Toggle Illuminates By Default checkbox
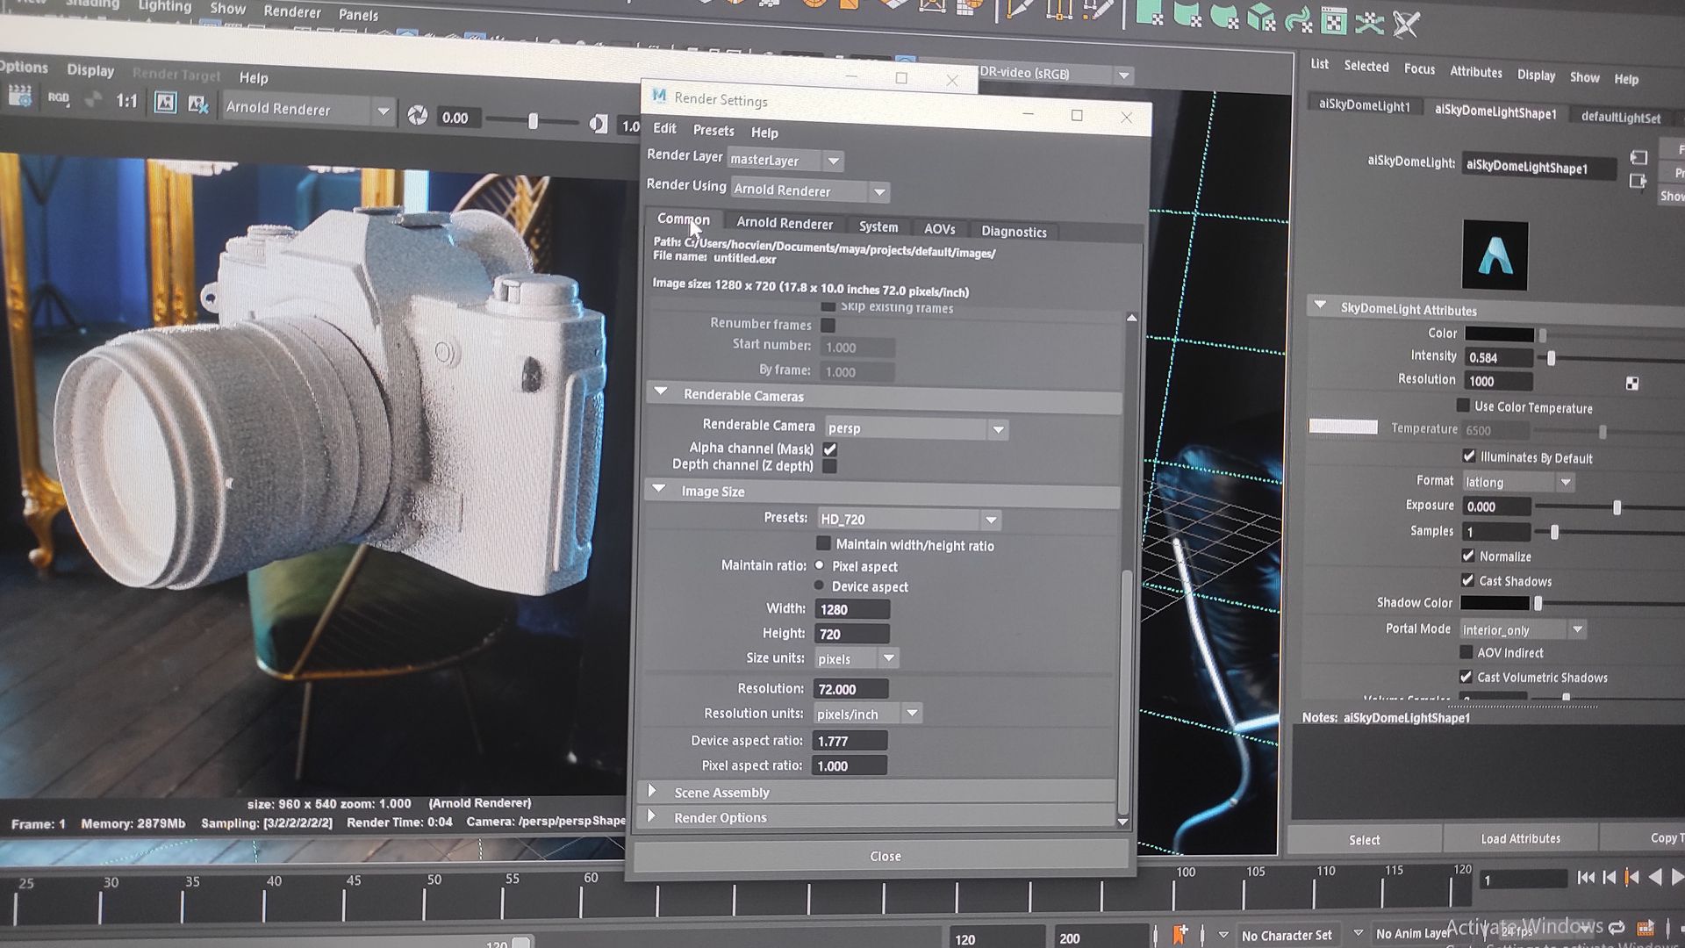Screen dimensions: 1685x948 tap(1469, 456)
